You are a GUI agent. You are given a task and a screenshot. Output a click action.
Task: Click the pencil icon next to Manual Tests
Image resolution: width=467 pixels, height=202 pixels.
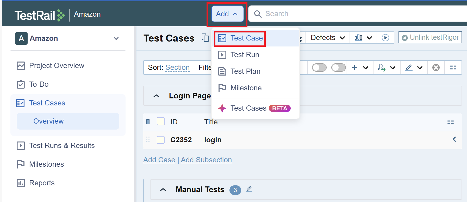(x=249, y=189)
